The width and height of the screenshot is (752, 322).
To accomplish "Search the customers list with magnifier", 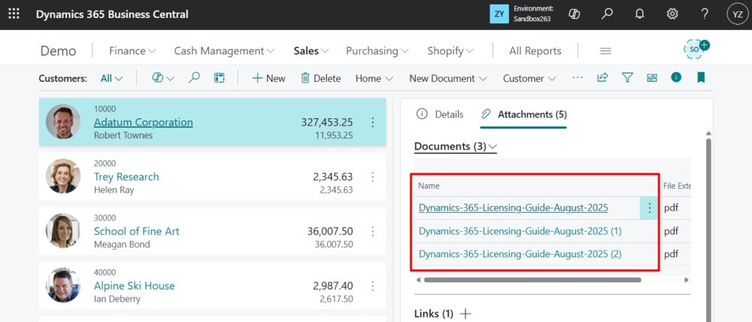I will [194, 77].
